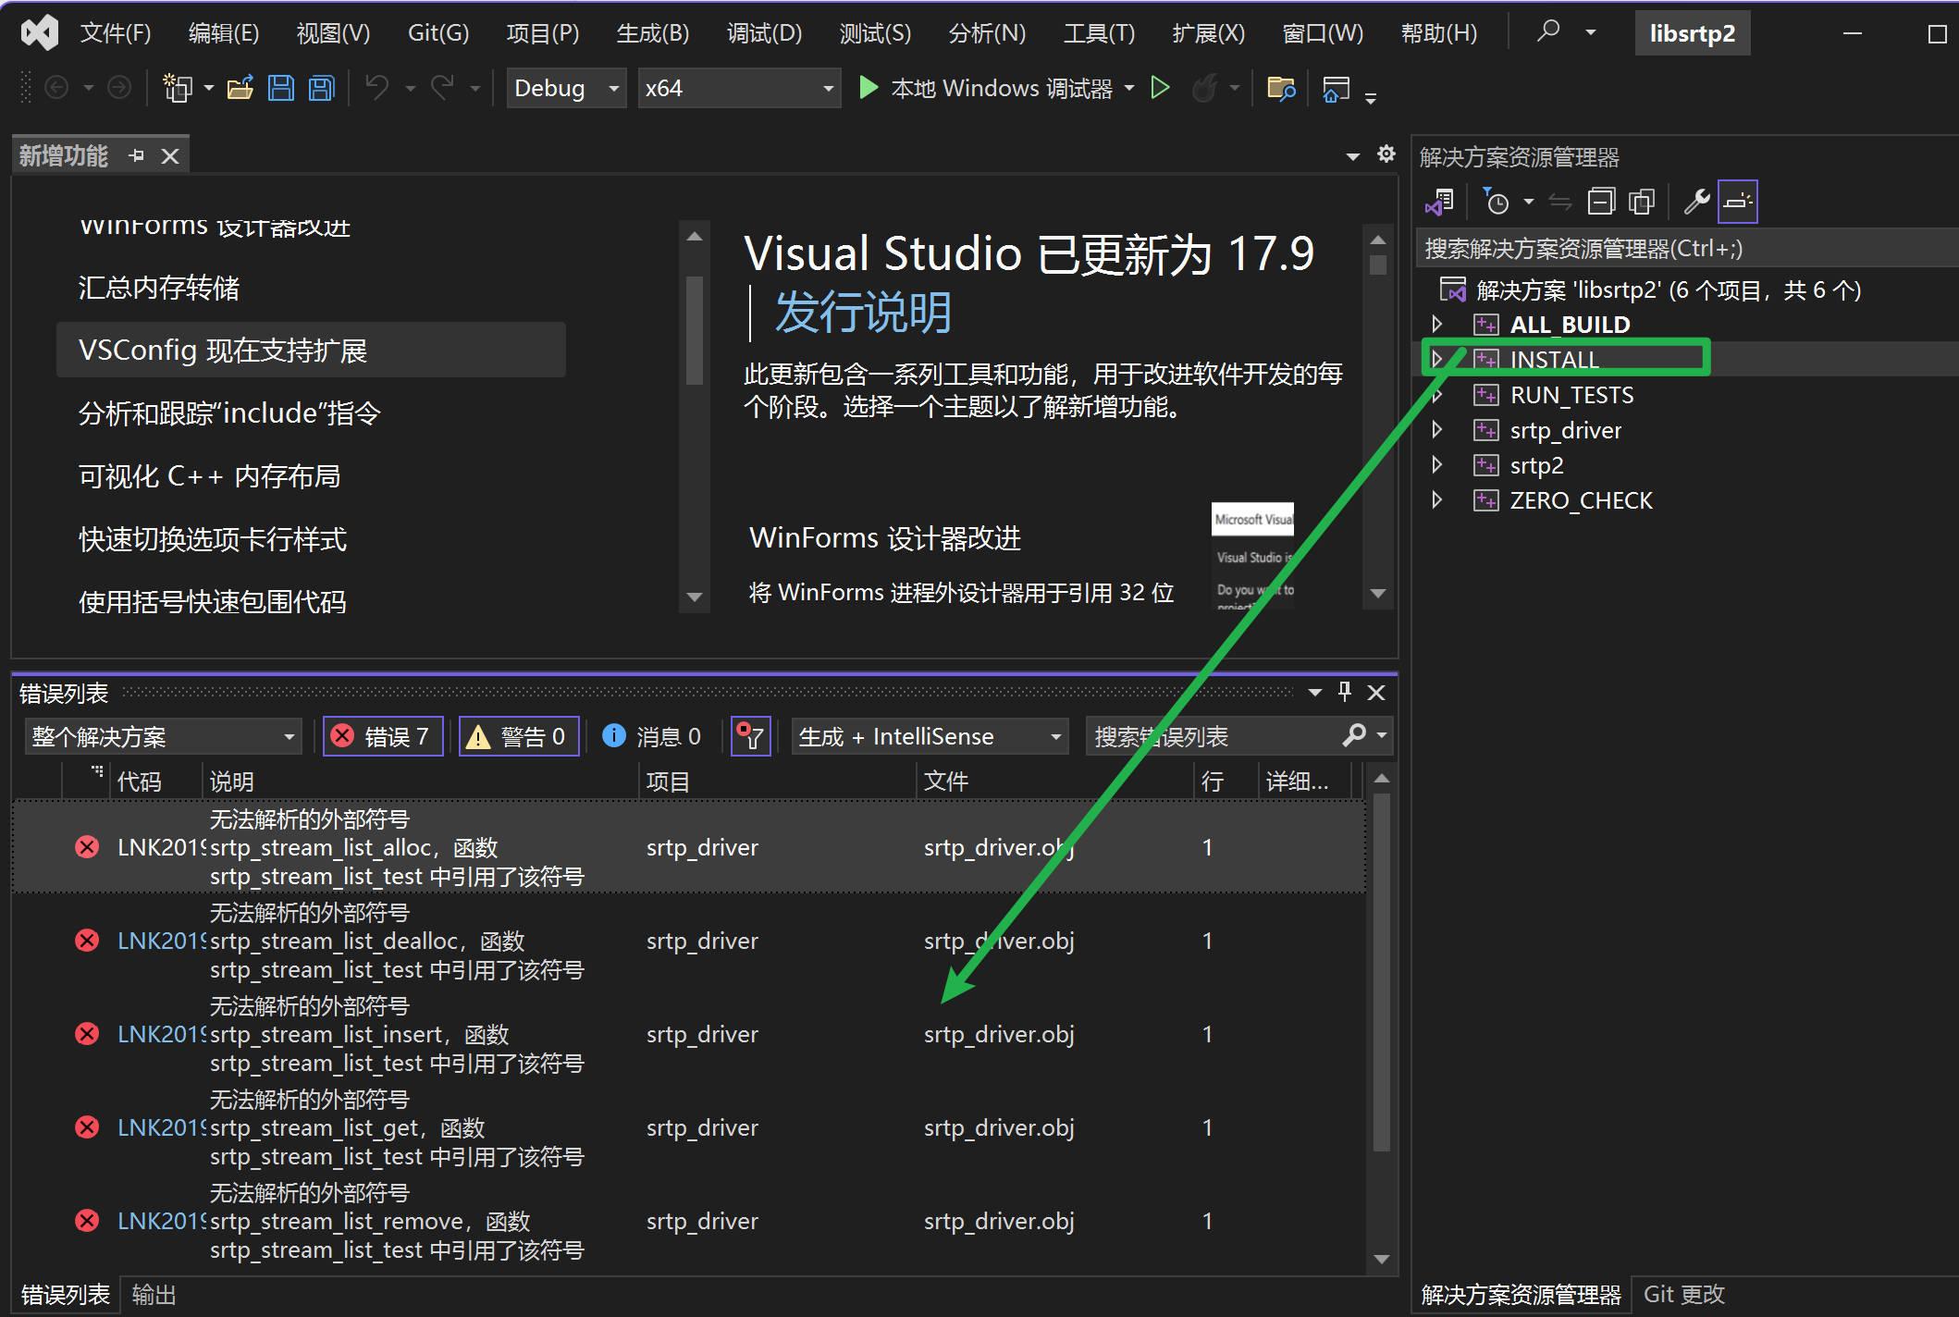Click the Redo arrow icon
Screen dimensions: 1959x1317
click(x=443, y=88)
